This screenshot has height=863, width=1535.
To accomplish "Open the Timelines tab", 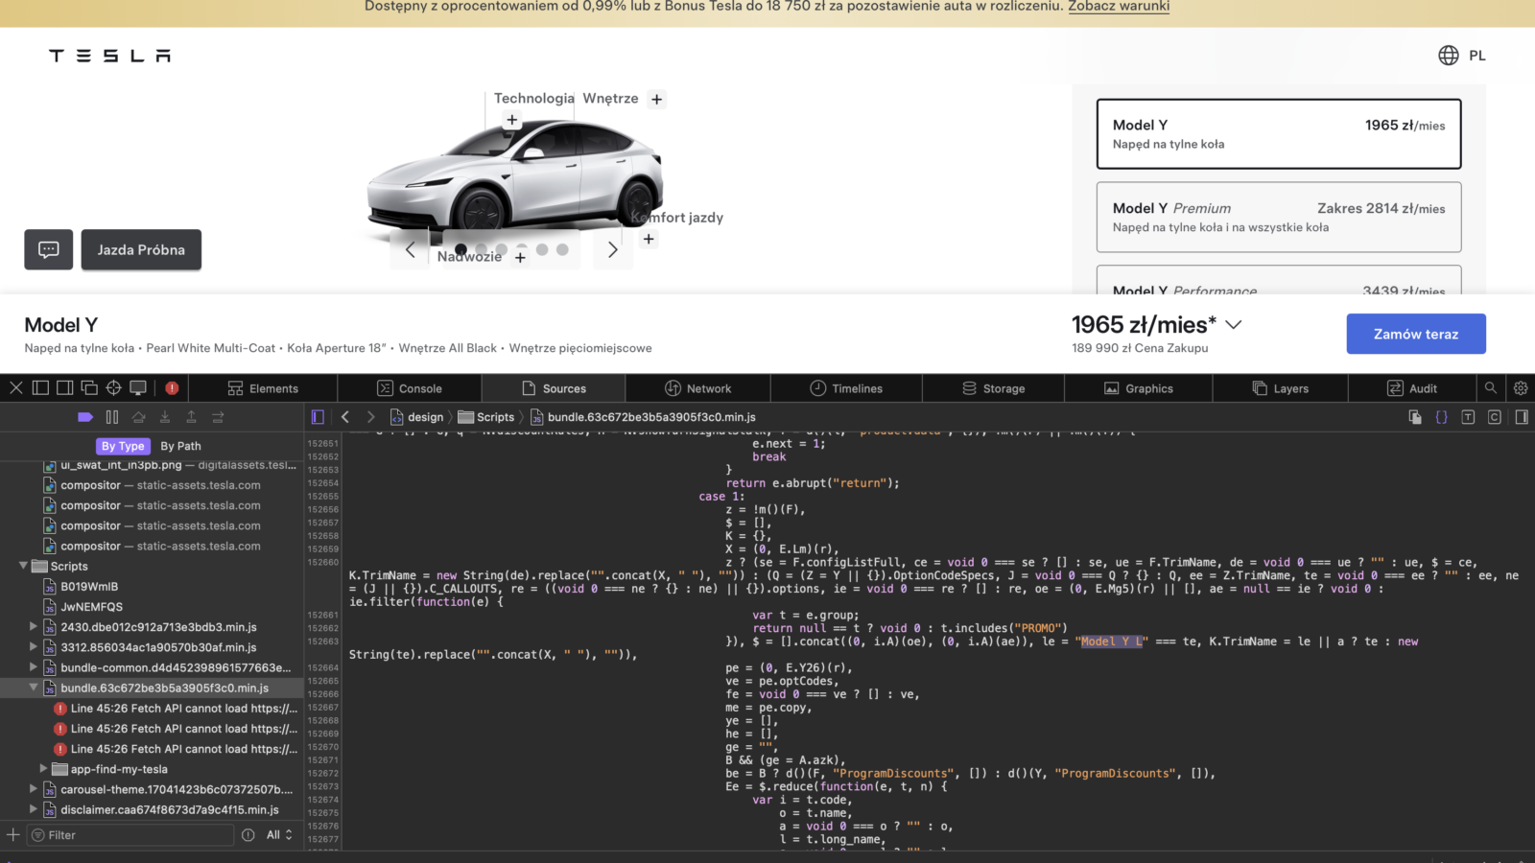I will (846, 388).
